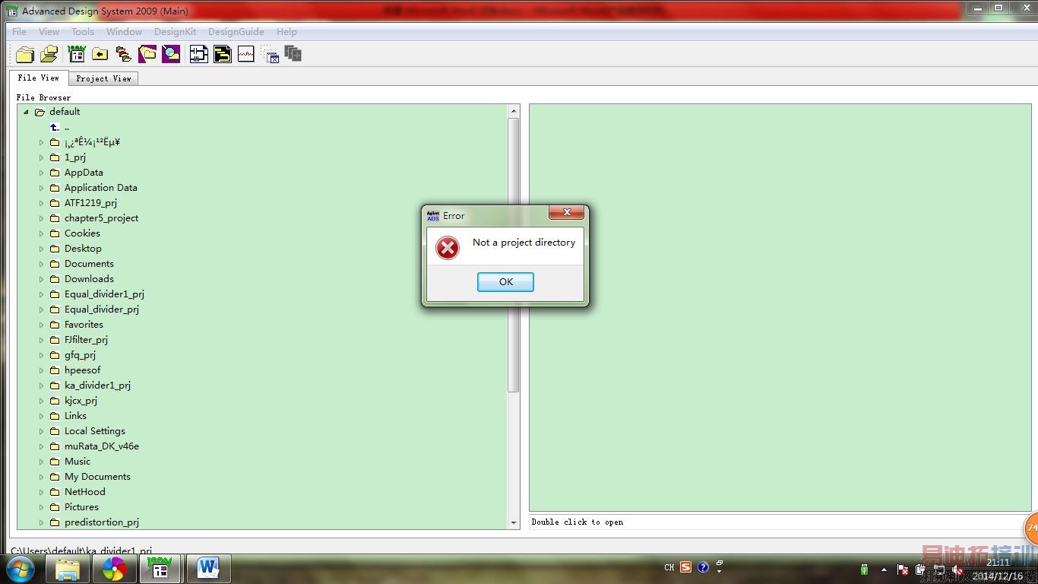The height and width of the screenshot is (584, 1038).
Task: Click the CH language indicator
Action: [x=669, y=567]
